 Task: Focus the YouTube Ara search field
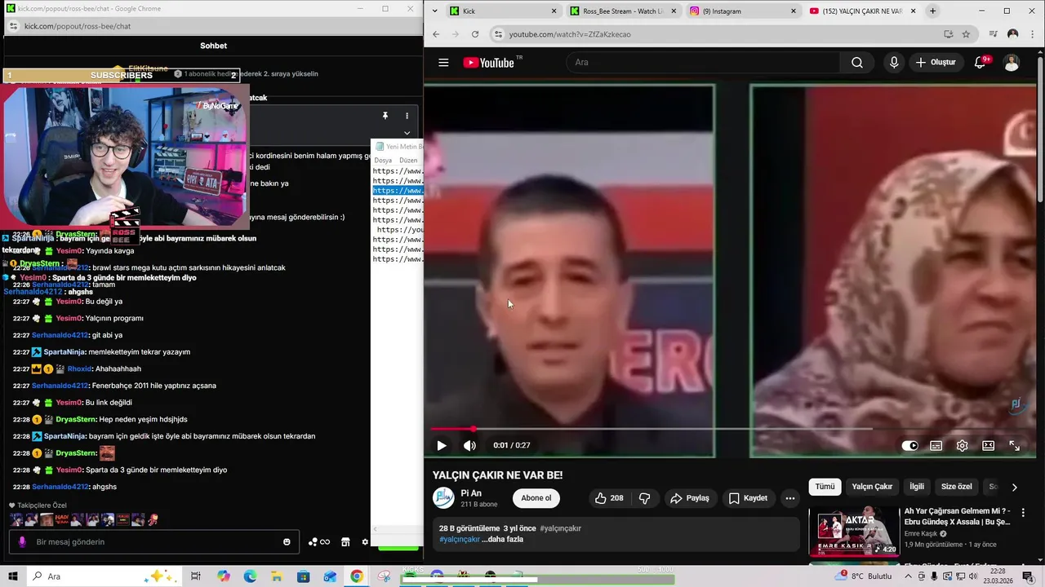coord(702,63)
